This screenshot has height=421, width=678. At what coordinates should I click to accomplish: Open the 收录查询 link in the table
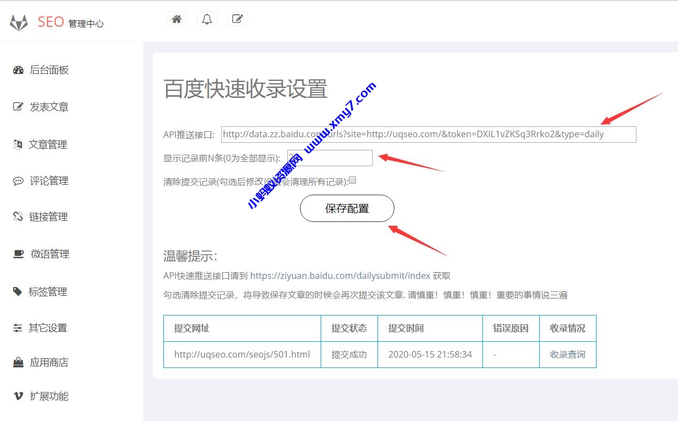coord(568,354)
